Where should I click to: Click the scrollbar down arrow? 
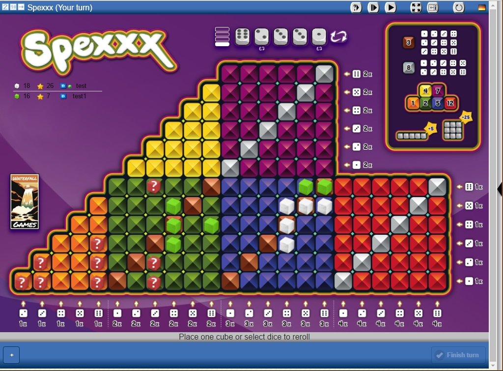point(493,366)
